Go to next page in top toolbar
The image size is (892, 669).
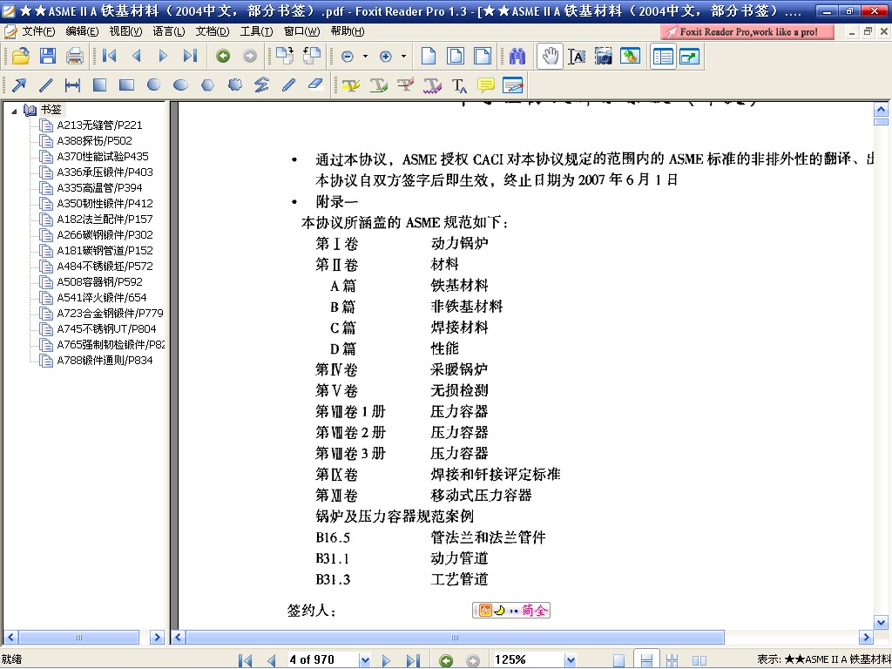[x=163, y=56]
